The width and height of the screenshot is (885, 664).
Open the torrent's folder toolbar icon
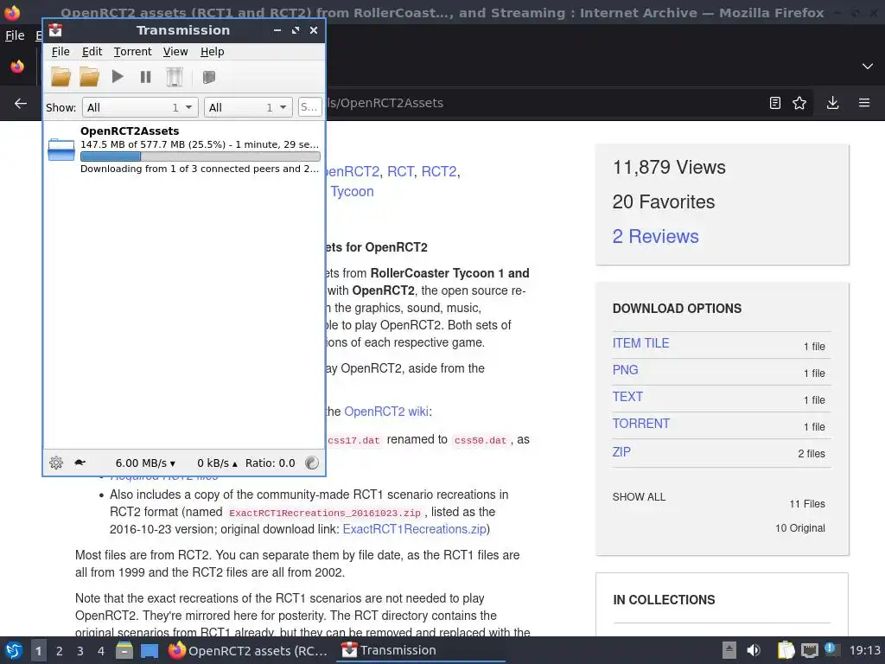click(x=89, y=77)
